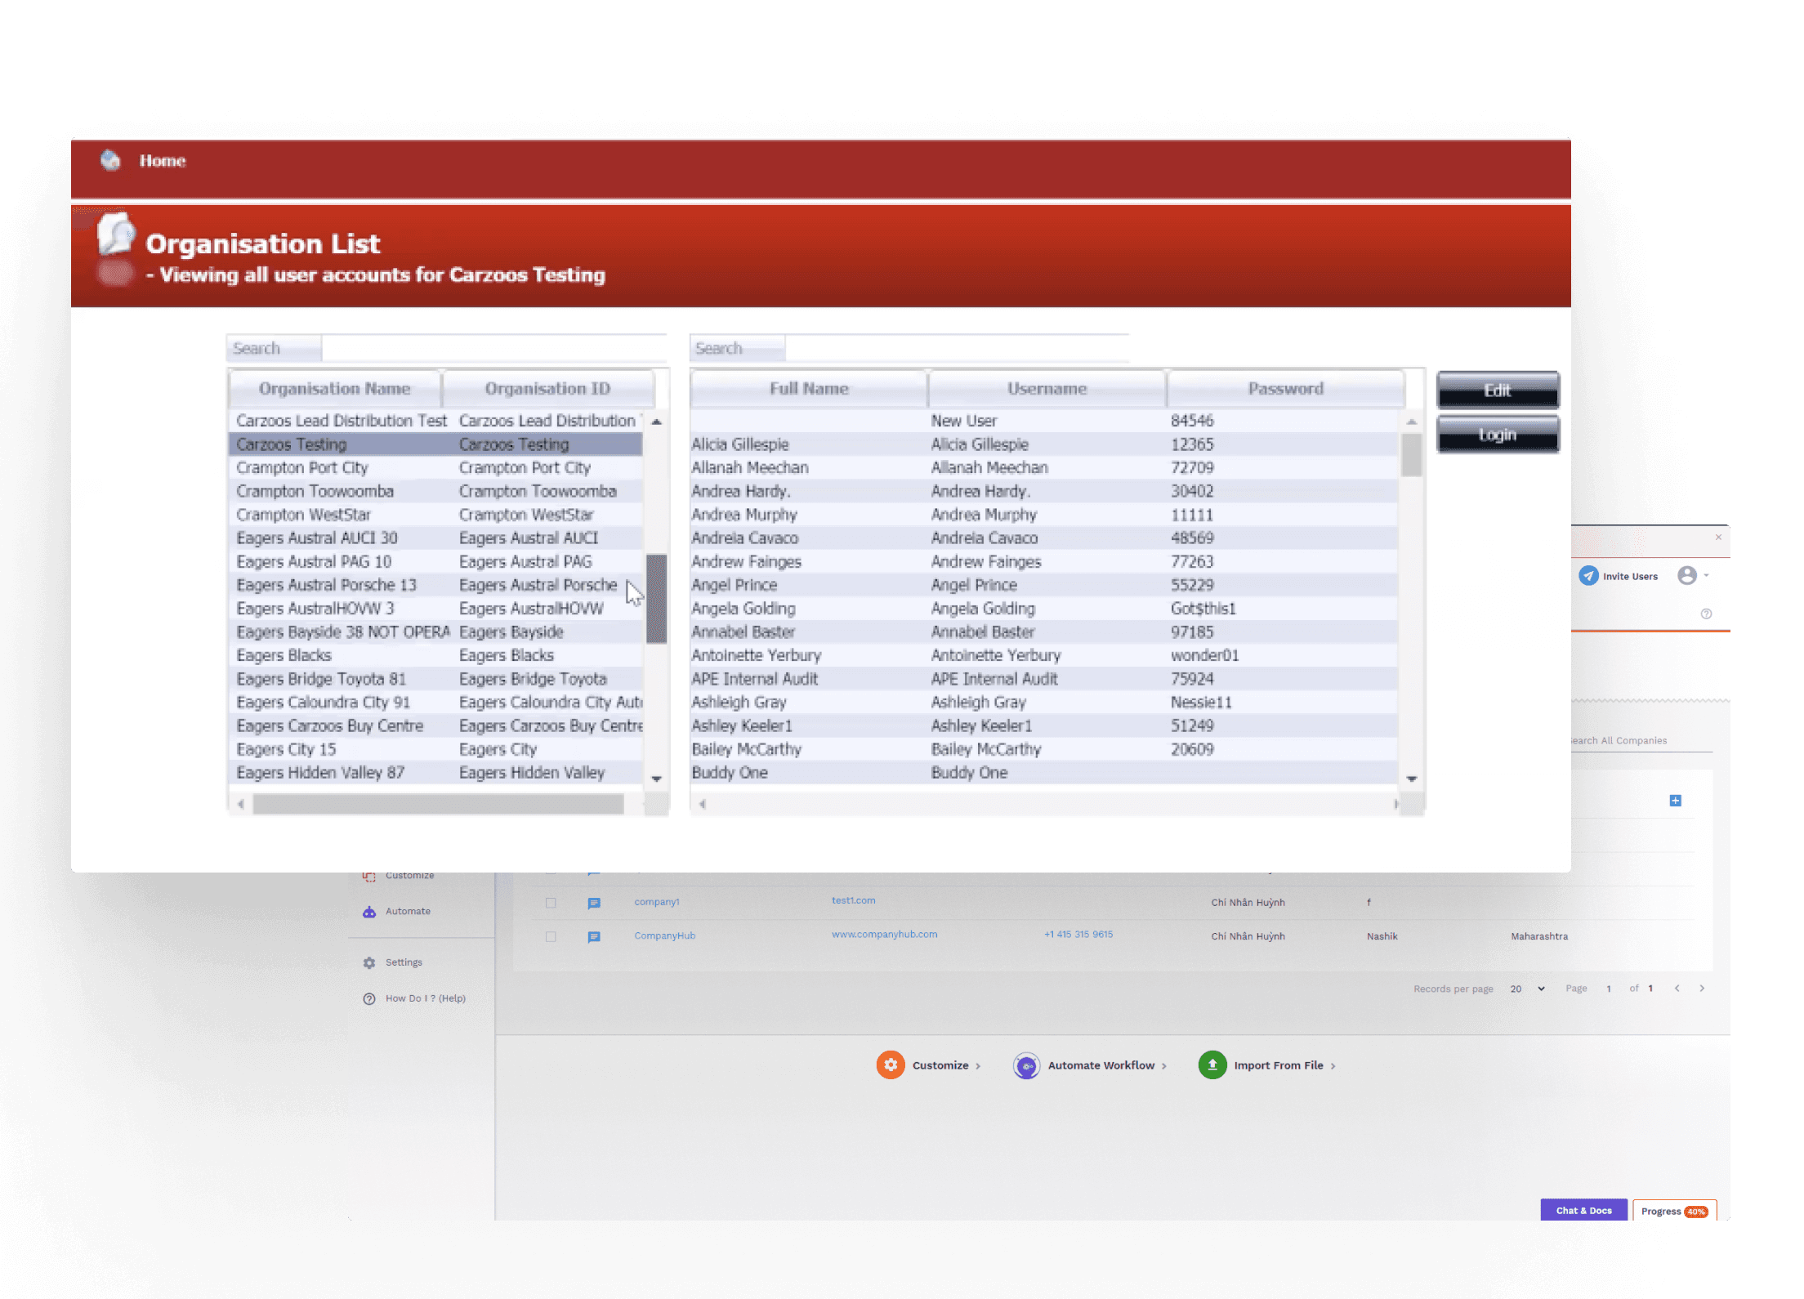Click the chat icon in the company1 row

pos(594,903)
